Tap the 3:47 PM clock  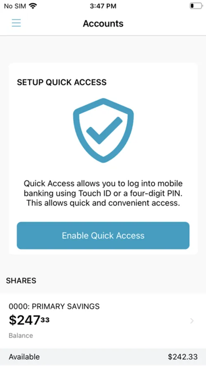pos(103,6)
